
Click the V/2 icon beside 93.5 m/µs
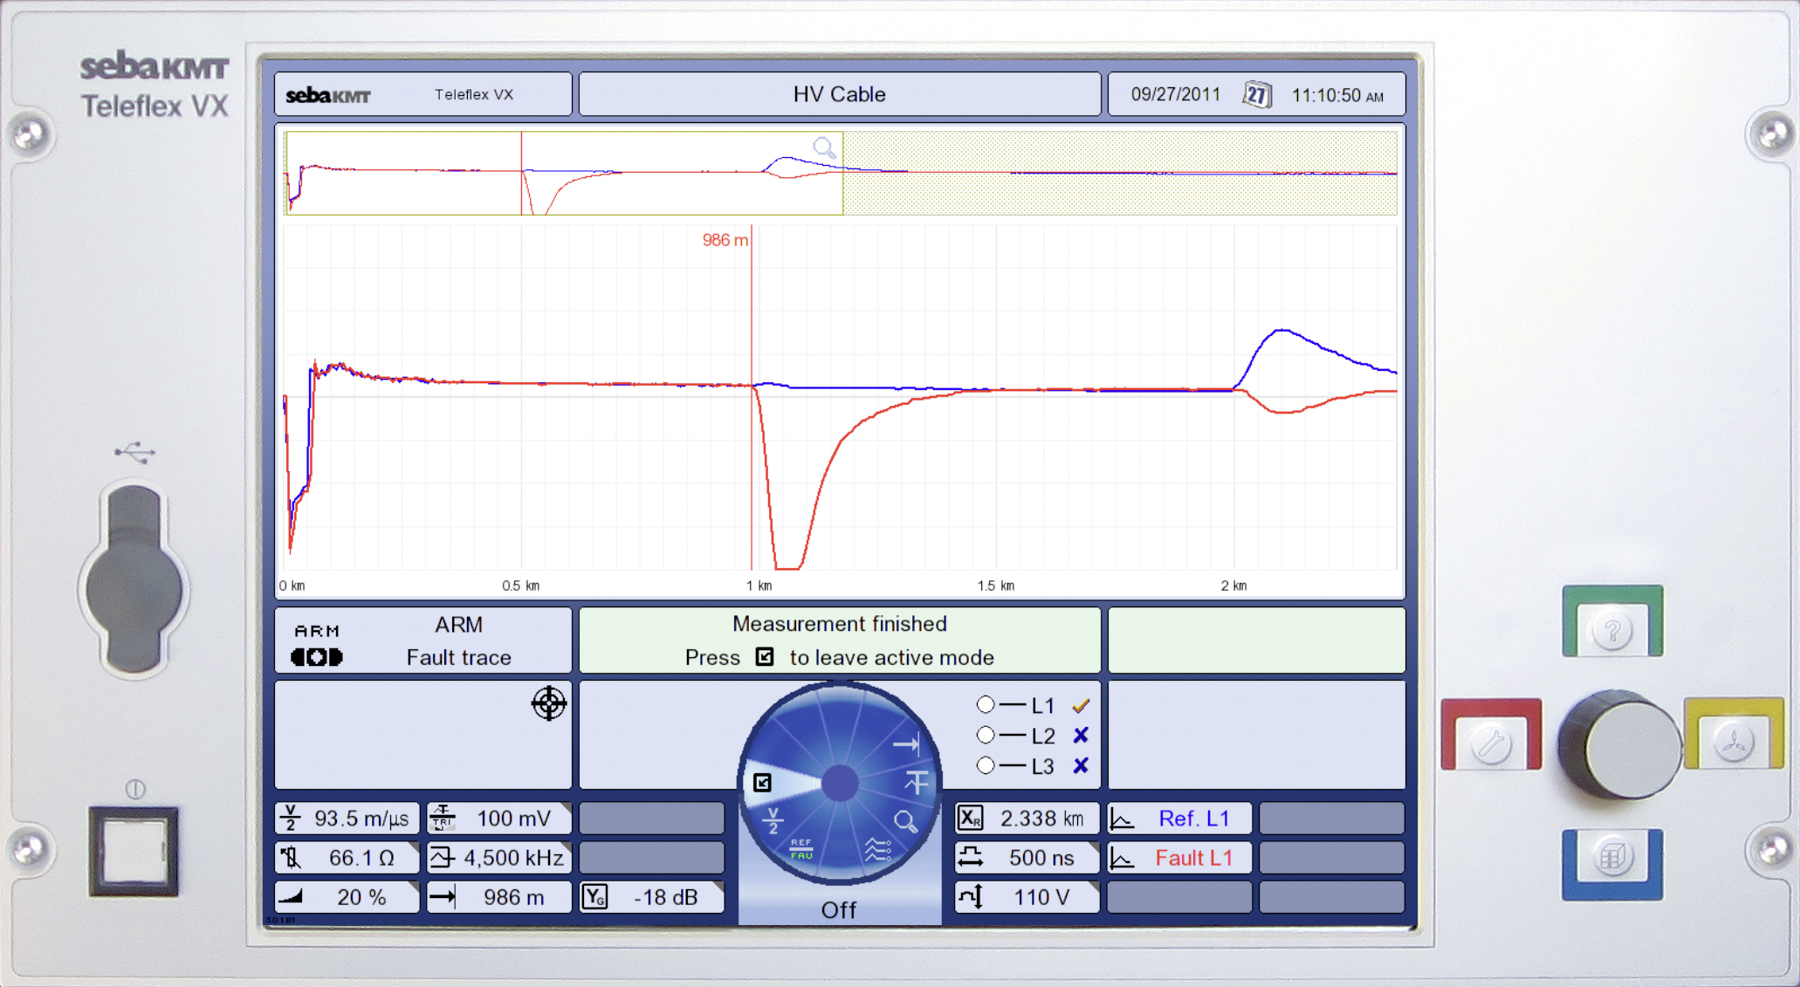291,818
